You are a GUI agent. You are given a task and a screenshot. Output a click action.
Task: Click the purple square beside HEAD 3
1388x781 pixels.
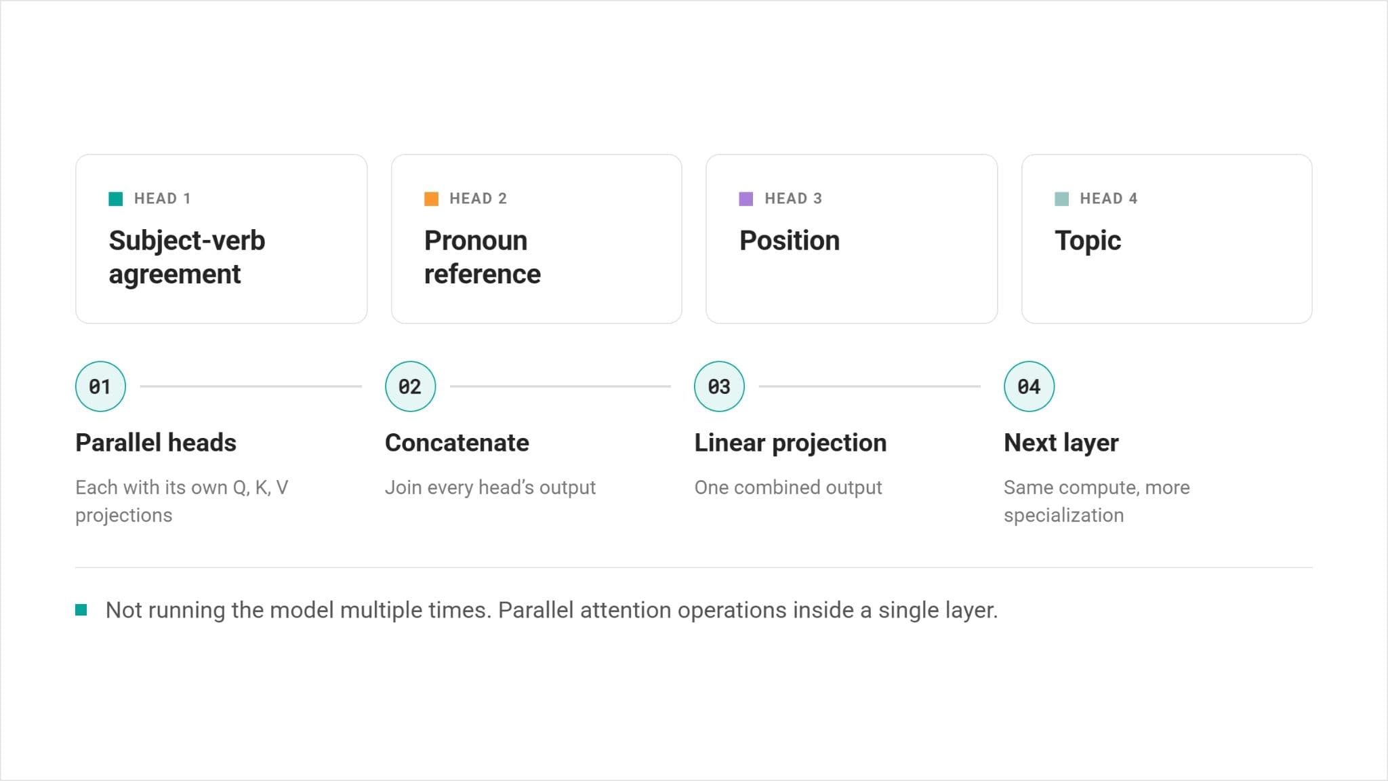tap(746, 199)
